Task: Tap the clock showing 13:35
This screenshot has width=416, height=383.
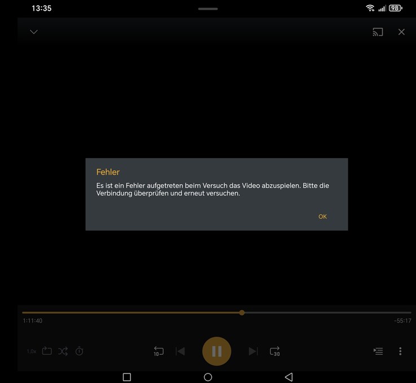Action: [41, 8]
